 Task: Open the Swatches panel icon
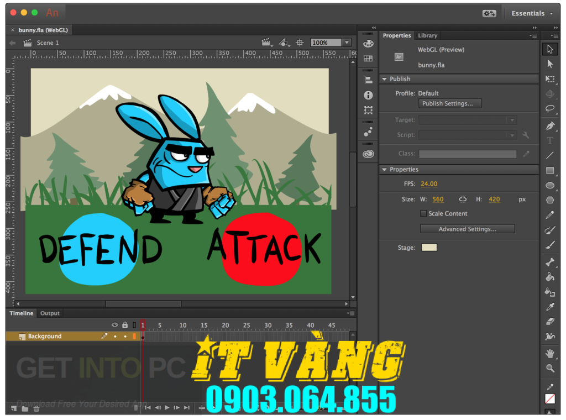368,58
